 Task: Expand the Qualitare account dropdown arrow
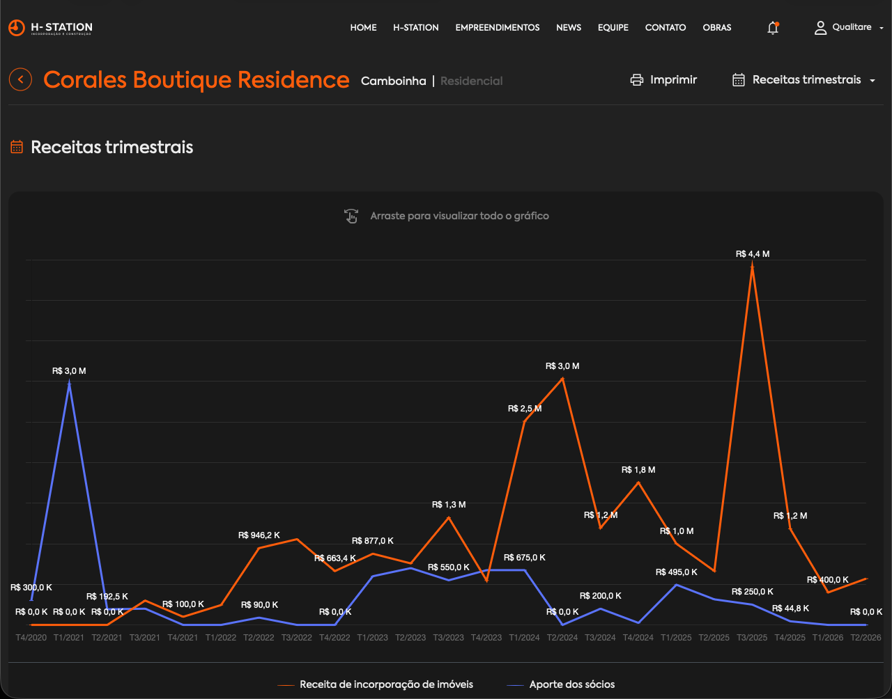tap(882, 28)
